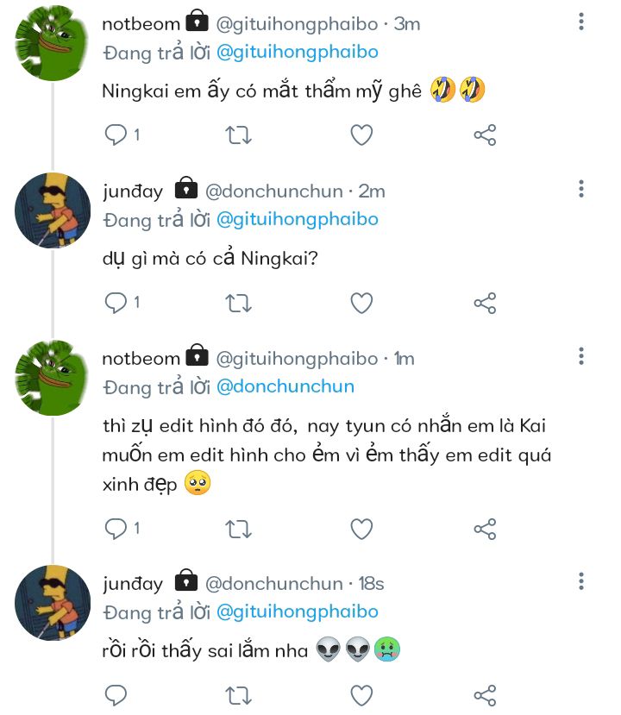Retweet the "rồi rồi thấy sai lắm nha" tweet
Screen dimensions: 621x715
pos(238,695)
